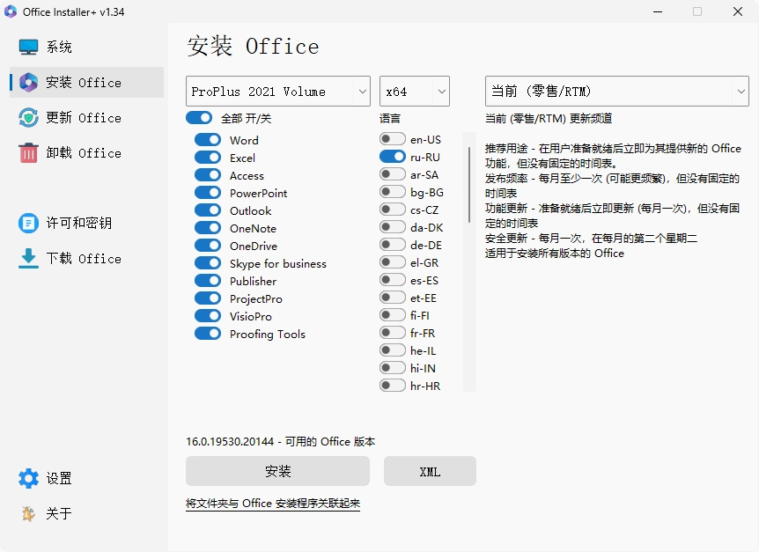Click the 关于 information icon
759x552 pixels.
(x=26, y=513)
